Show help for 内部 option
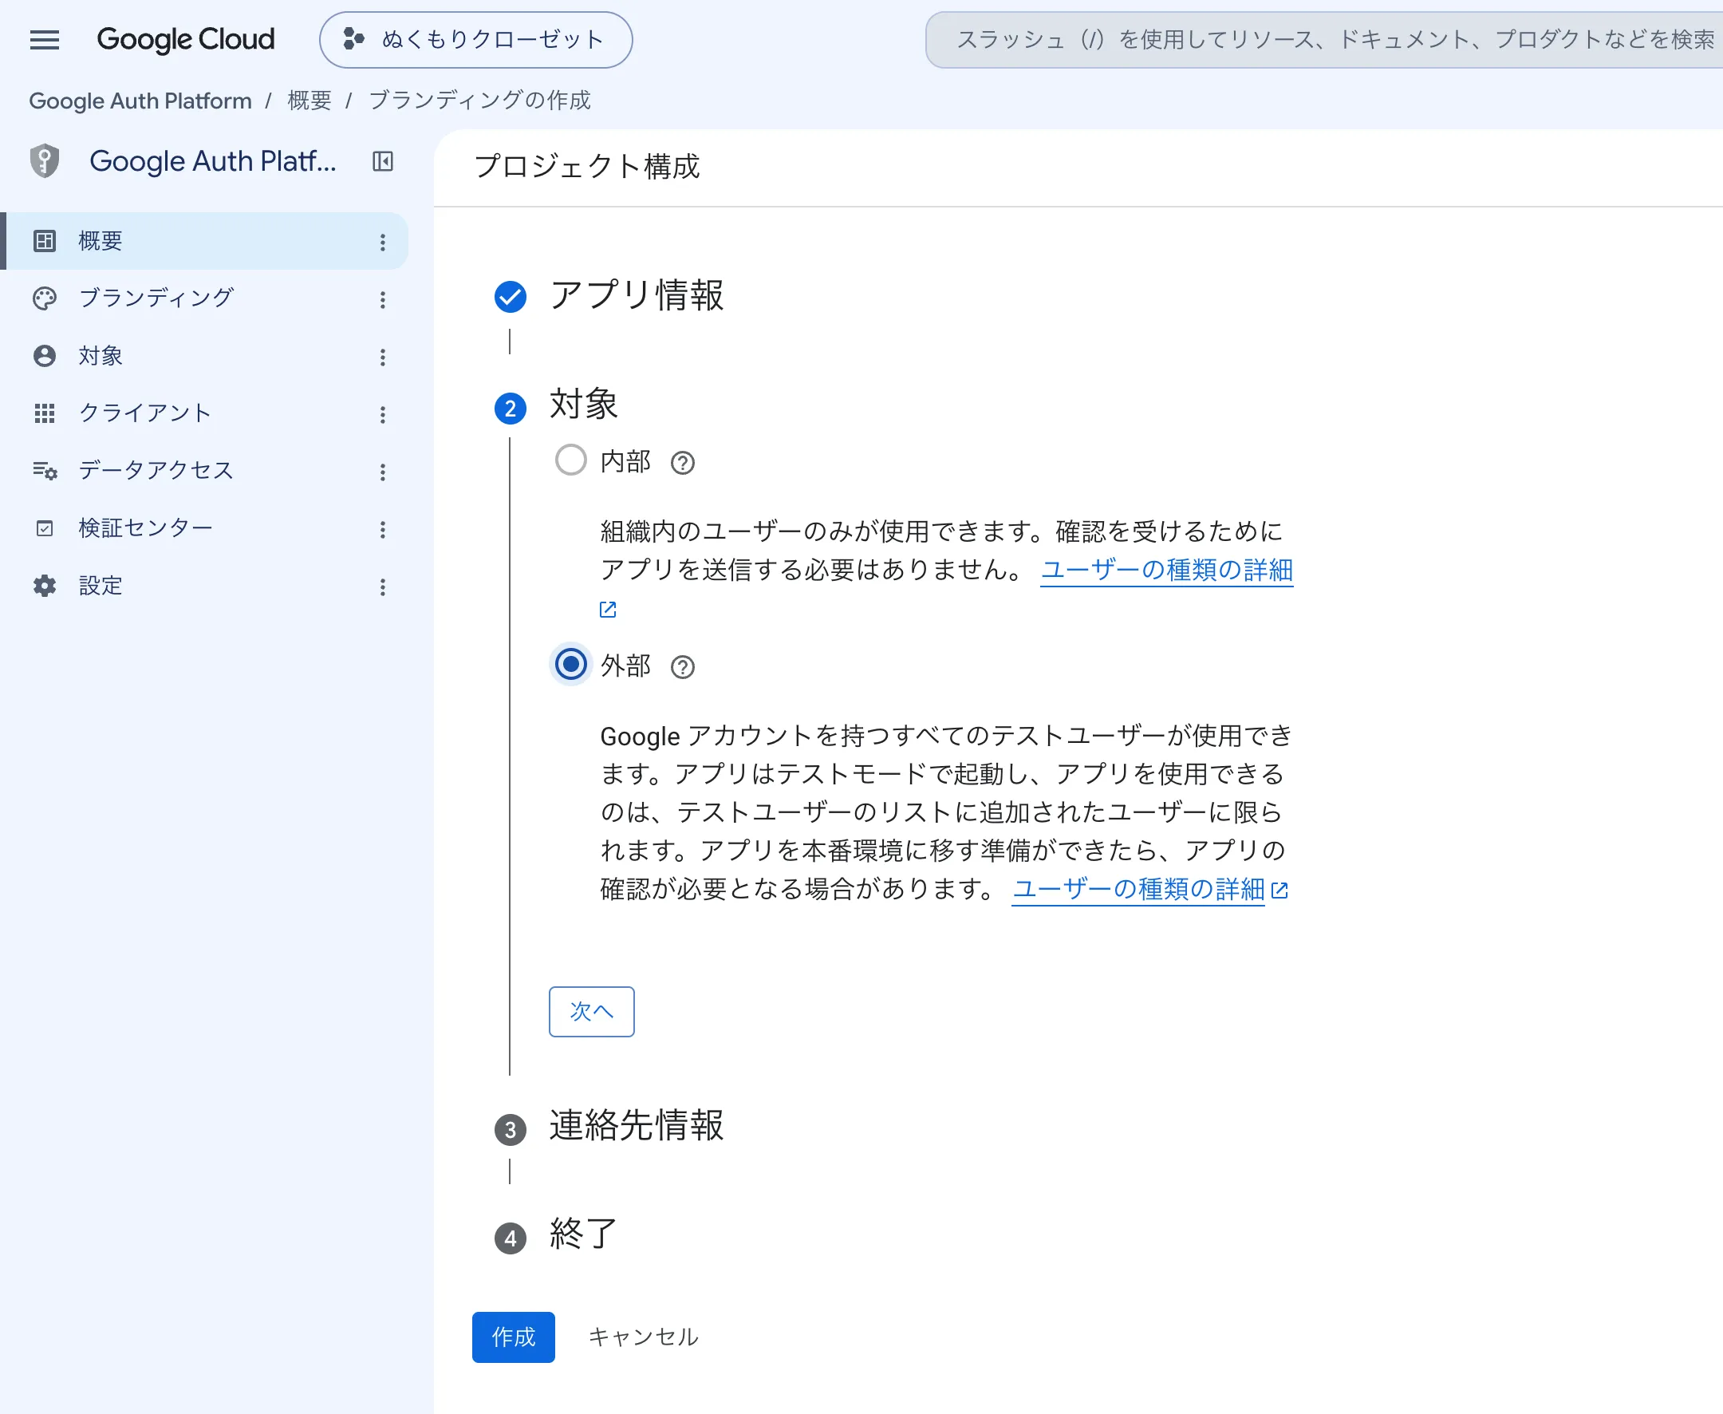 [682, 463]
